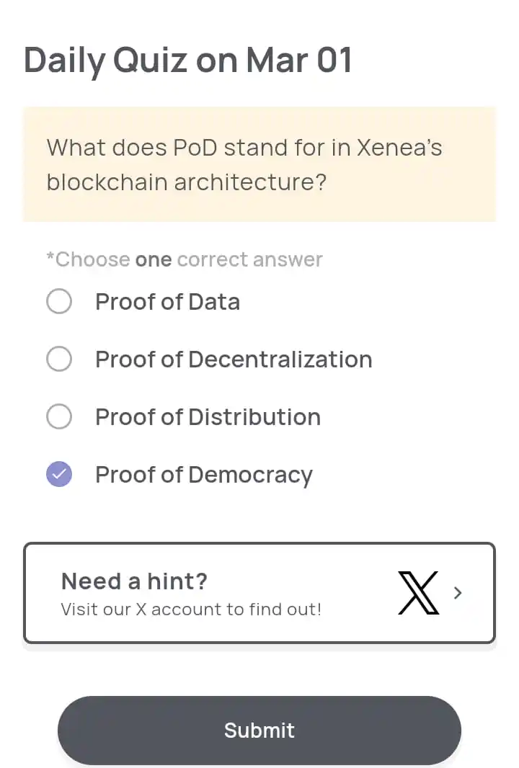Choose the Proof of Decentralization radio option
Screen dimensions: 519x768
click(59, 359)
